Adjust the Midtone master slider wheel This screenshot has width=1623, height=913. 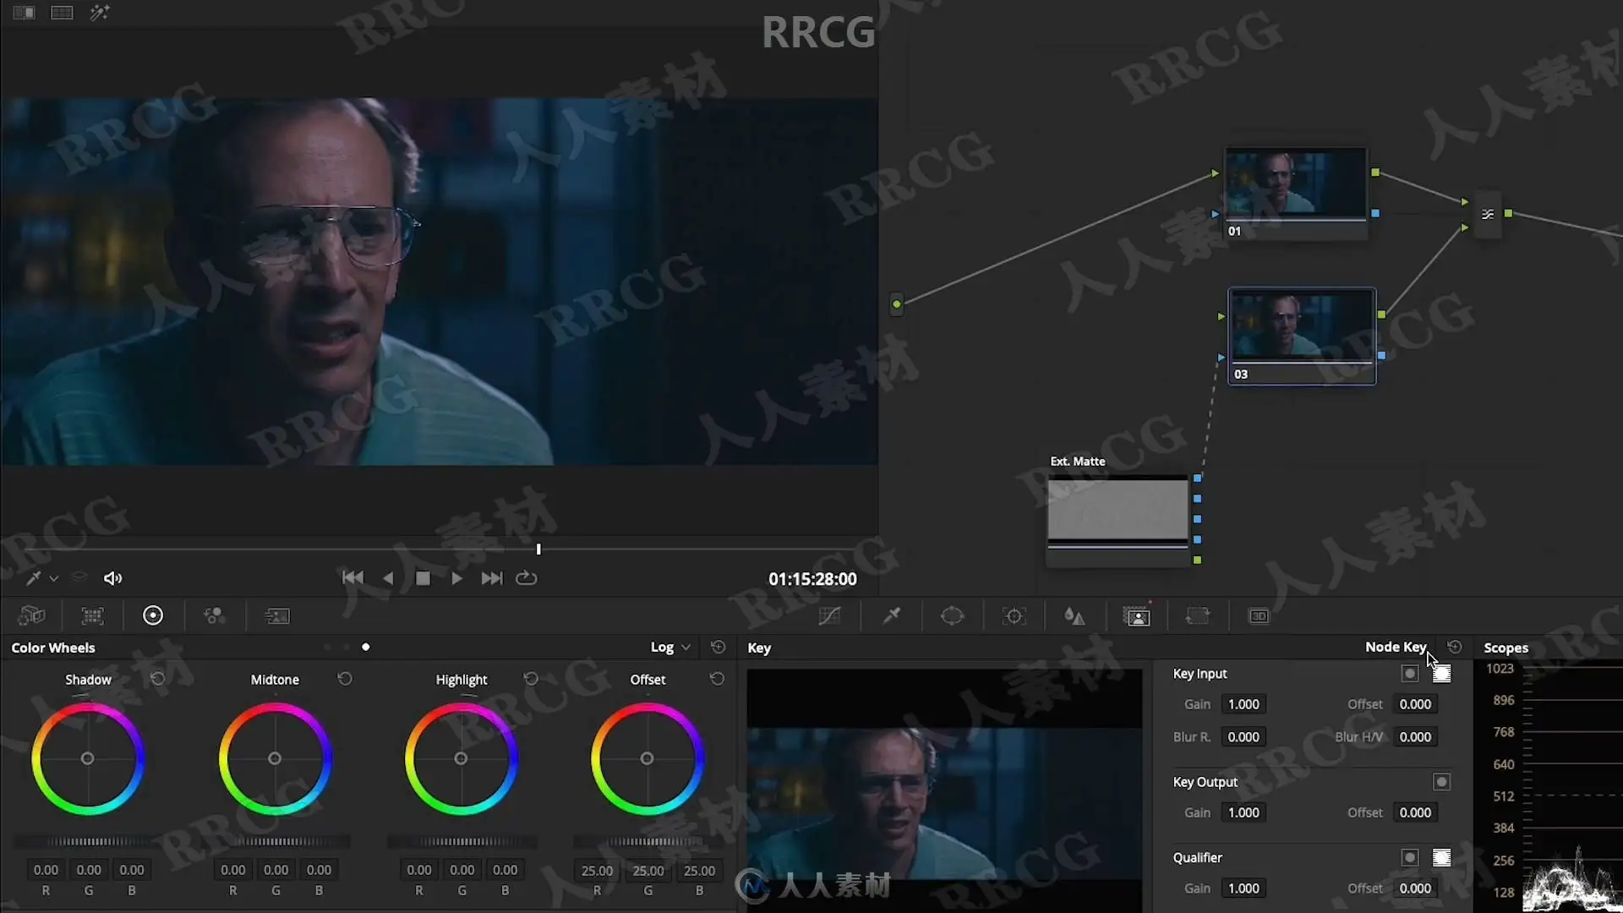pos(276,841)
